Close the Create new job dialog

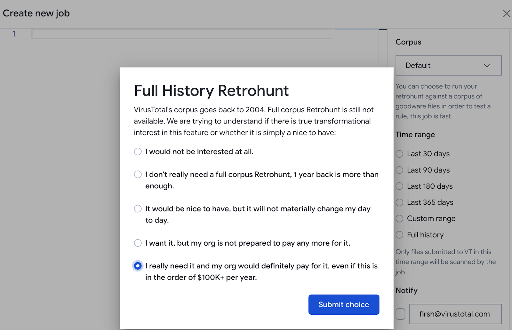pos(506,13)
